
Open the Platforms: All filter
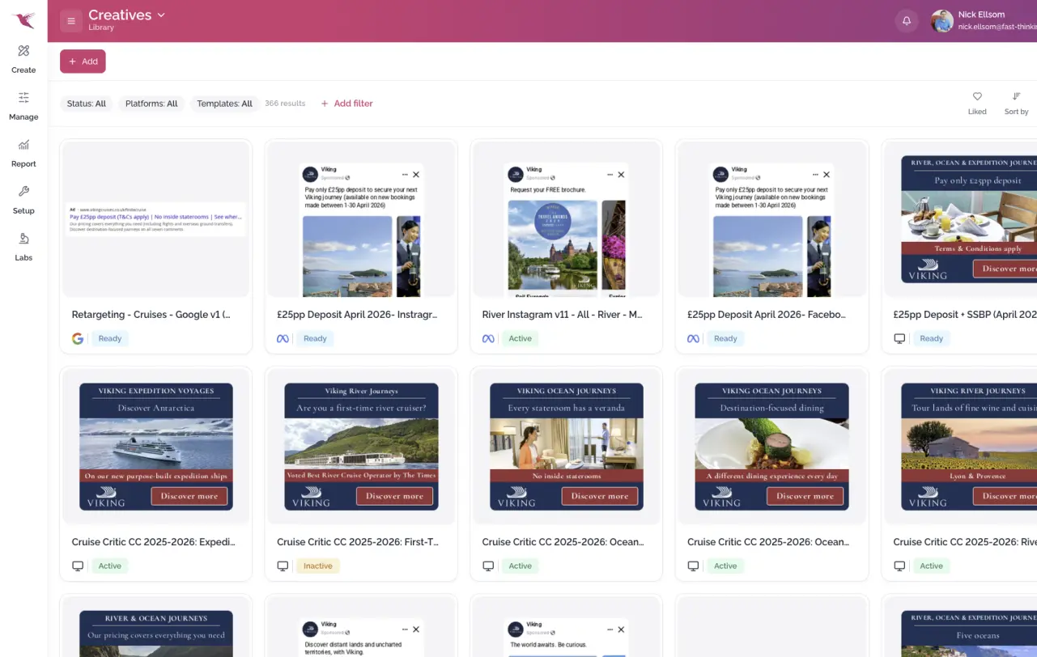[151, 104]
